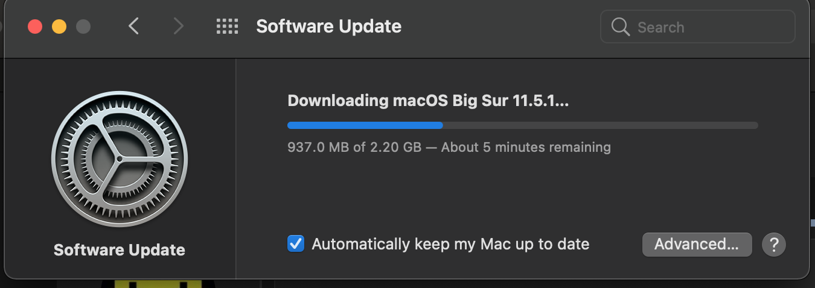Close the Software Update window
The width and height of the screenshot is (815, 288).
tap(35, 27)
